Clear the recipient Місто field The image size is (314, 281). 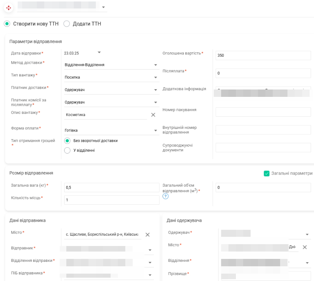305,247
